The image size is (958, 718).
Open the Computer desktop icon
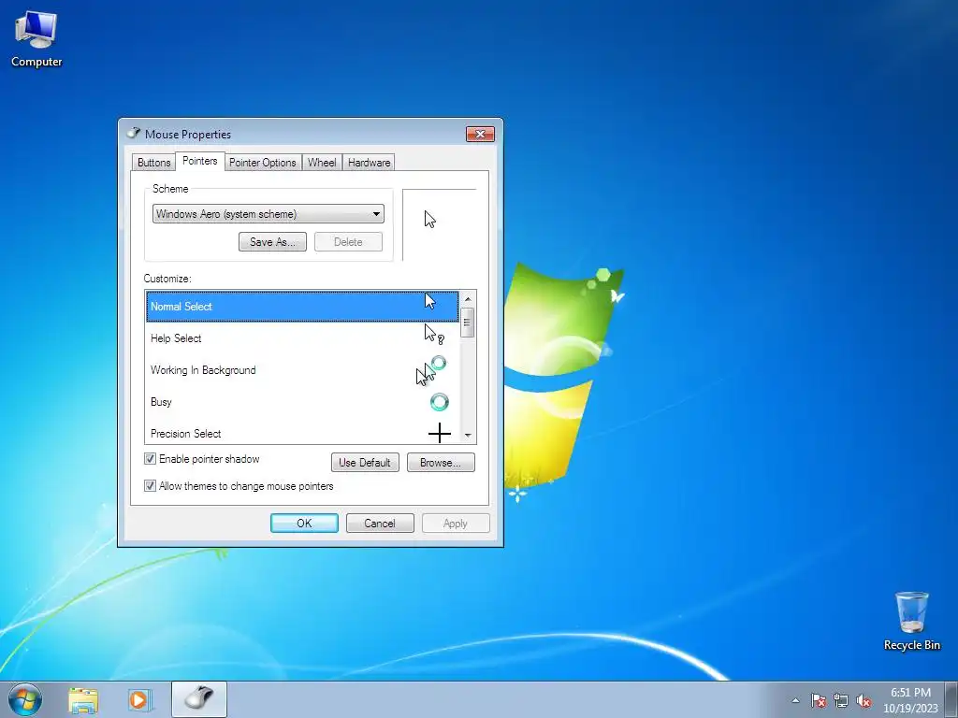tap(36, 39)
